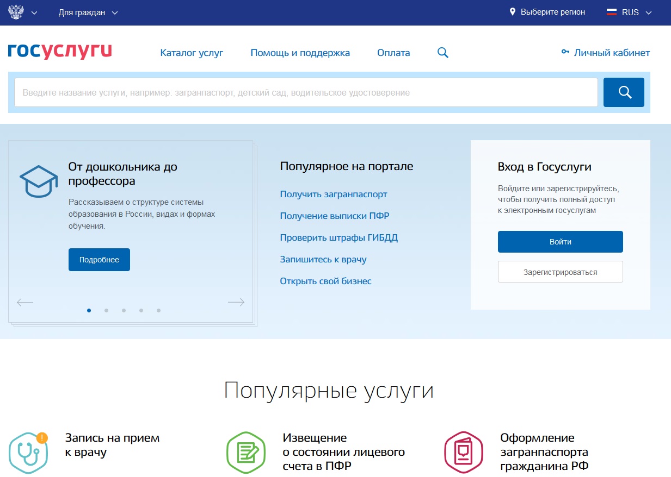Click the graduation cap icon on the banner
Image resolution: width=671 pixels, height=477 pixels.
[x=39, y=181]
